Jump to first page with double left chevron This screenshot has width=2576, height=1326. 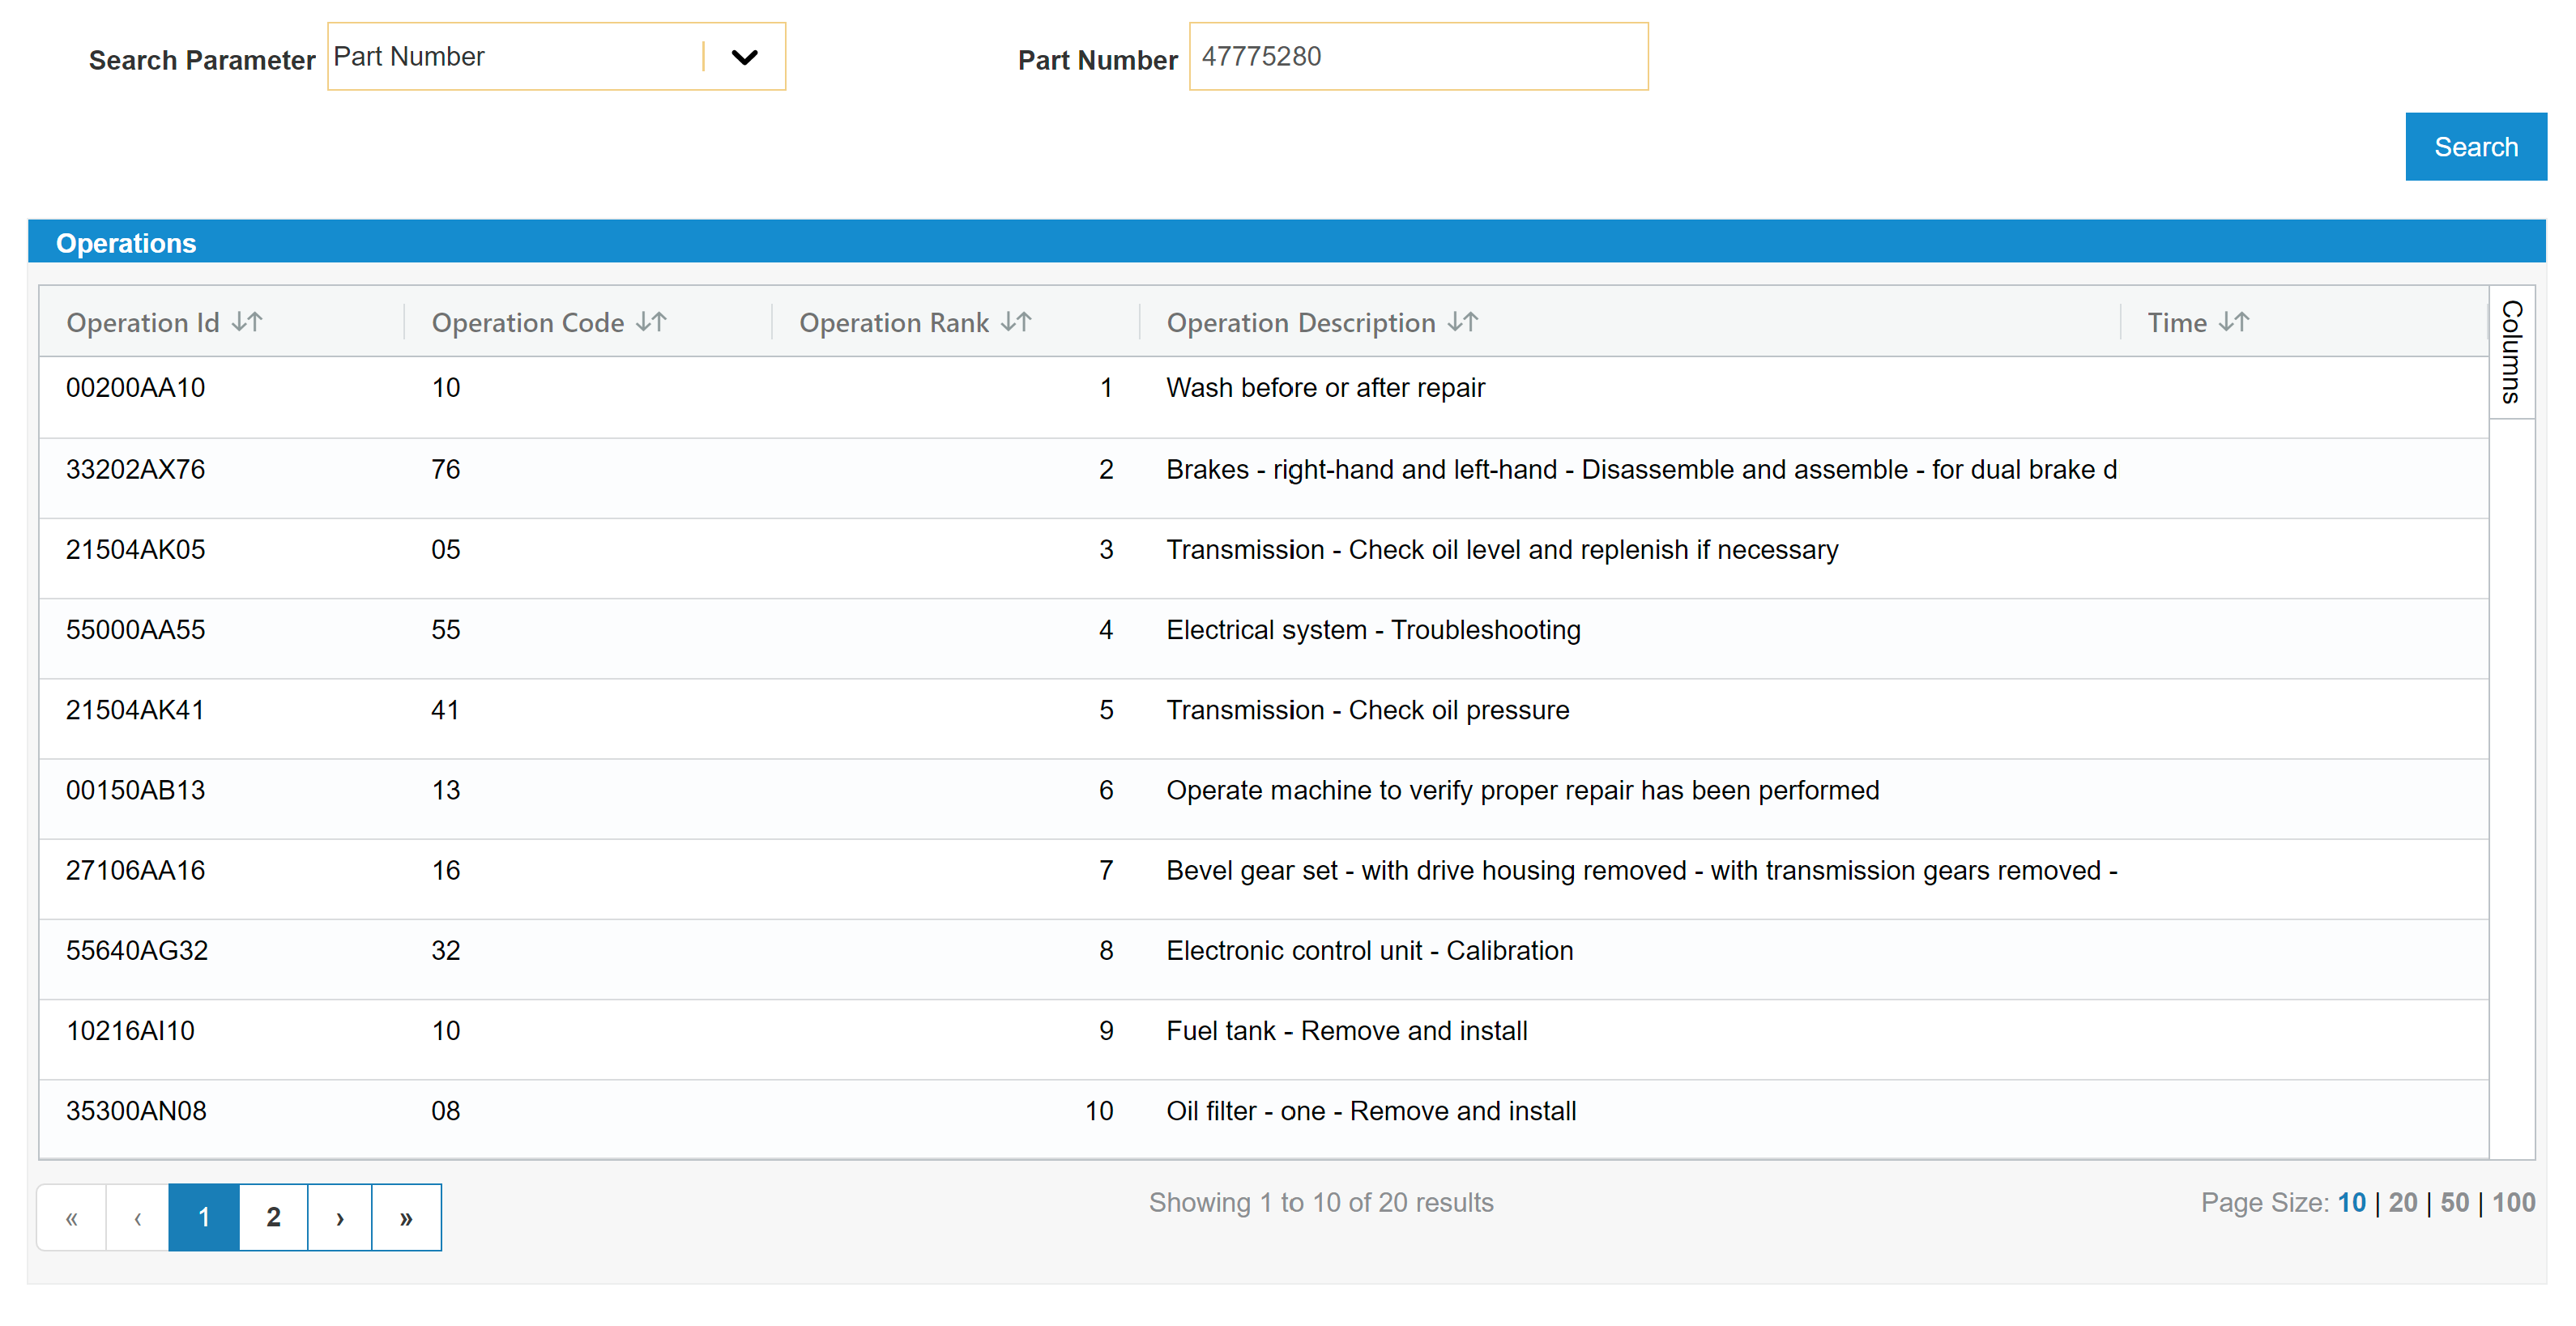tap(72, 1217)
